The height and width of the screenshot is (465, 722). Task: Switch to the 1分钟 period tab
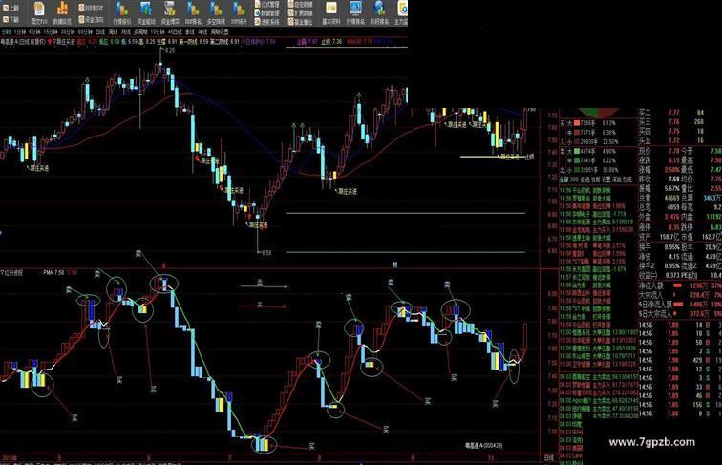pos(19,32)
